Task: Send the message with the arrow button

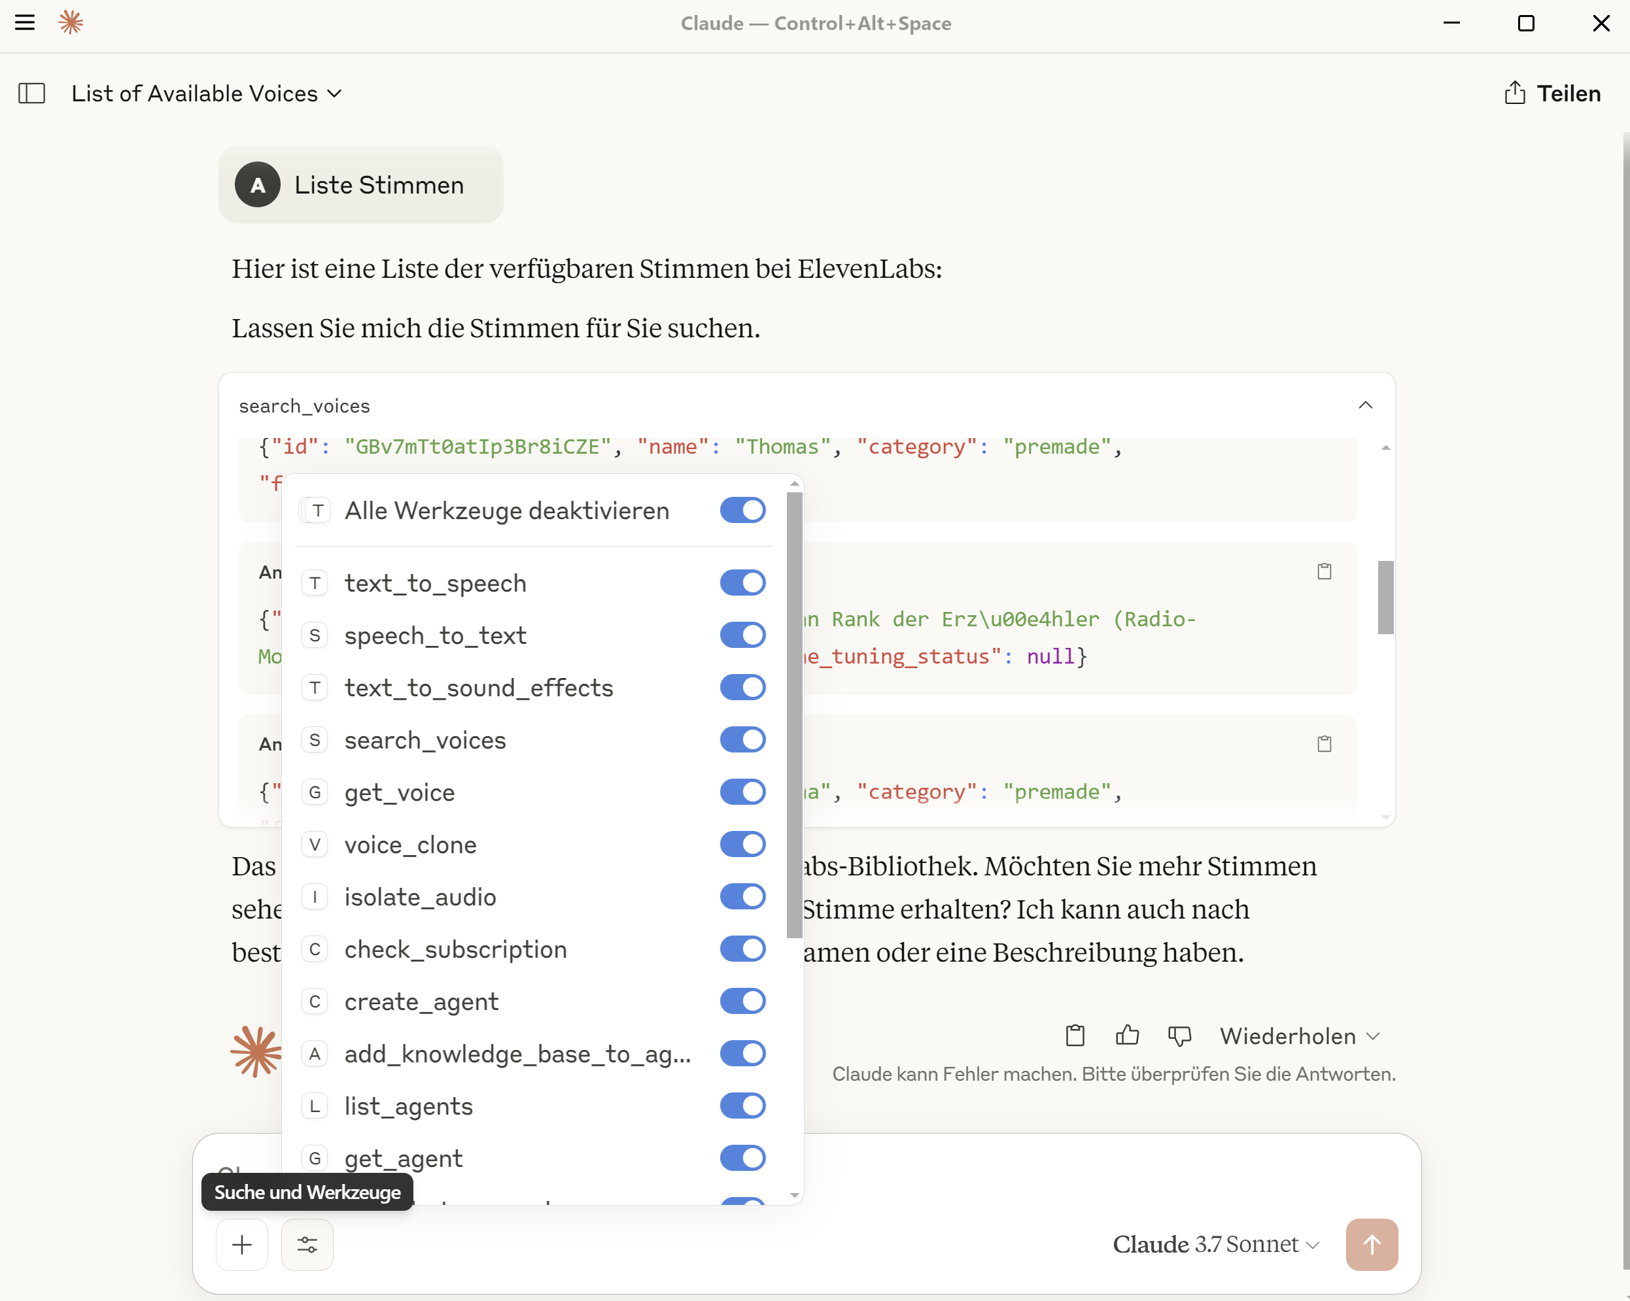Action: (1372, 1244)
